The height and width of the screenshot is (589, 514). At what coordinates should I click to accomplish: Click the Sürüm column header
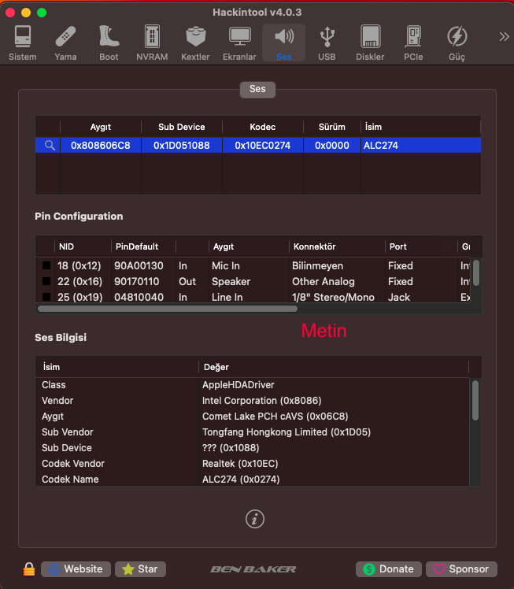(332, 127)
